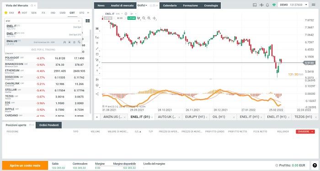Open the Formazione tab

190,5
